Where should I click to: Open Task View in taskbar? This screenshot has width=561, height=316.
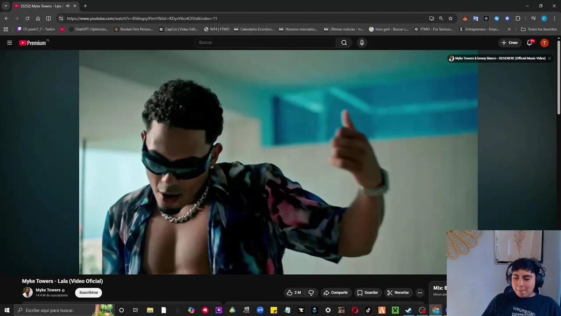coord(135,310)
